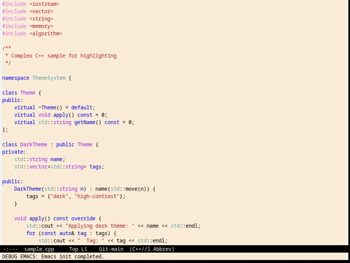This screenshot has width=350, height=263.
Task: Click the string literal "high-contrast"
Action: (x=97, y=196)
